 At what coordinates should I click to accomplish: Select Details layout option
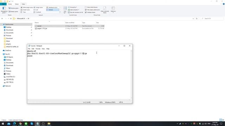coord(52,10)
